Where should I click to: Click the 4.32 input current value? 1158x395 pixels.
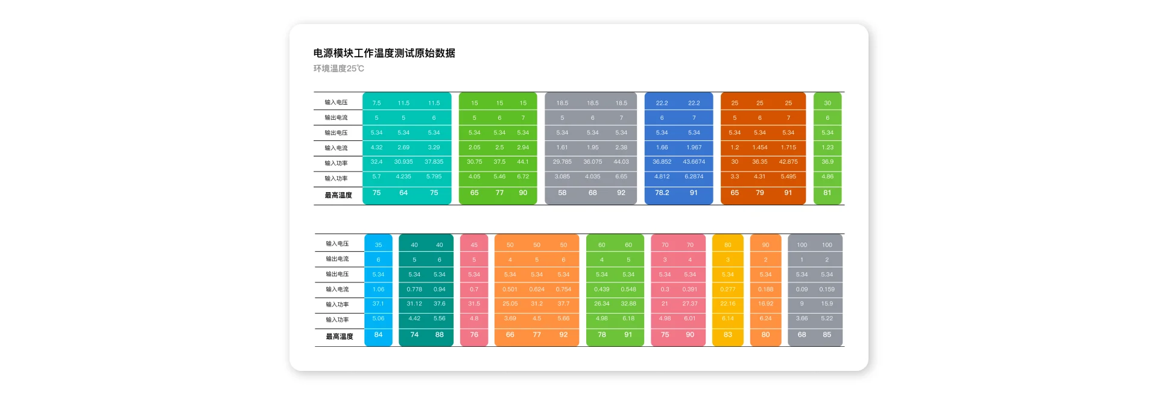pos(376,148)
